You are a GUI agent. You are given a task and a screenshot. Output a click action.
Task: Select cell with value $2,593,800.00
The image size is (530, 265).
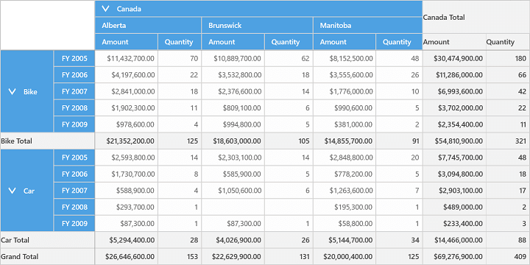click(127, 158)
